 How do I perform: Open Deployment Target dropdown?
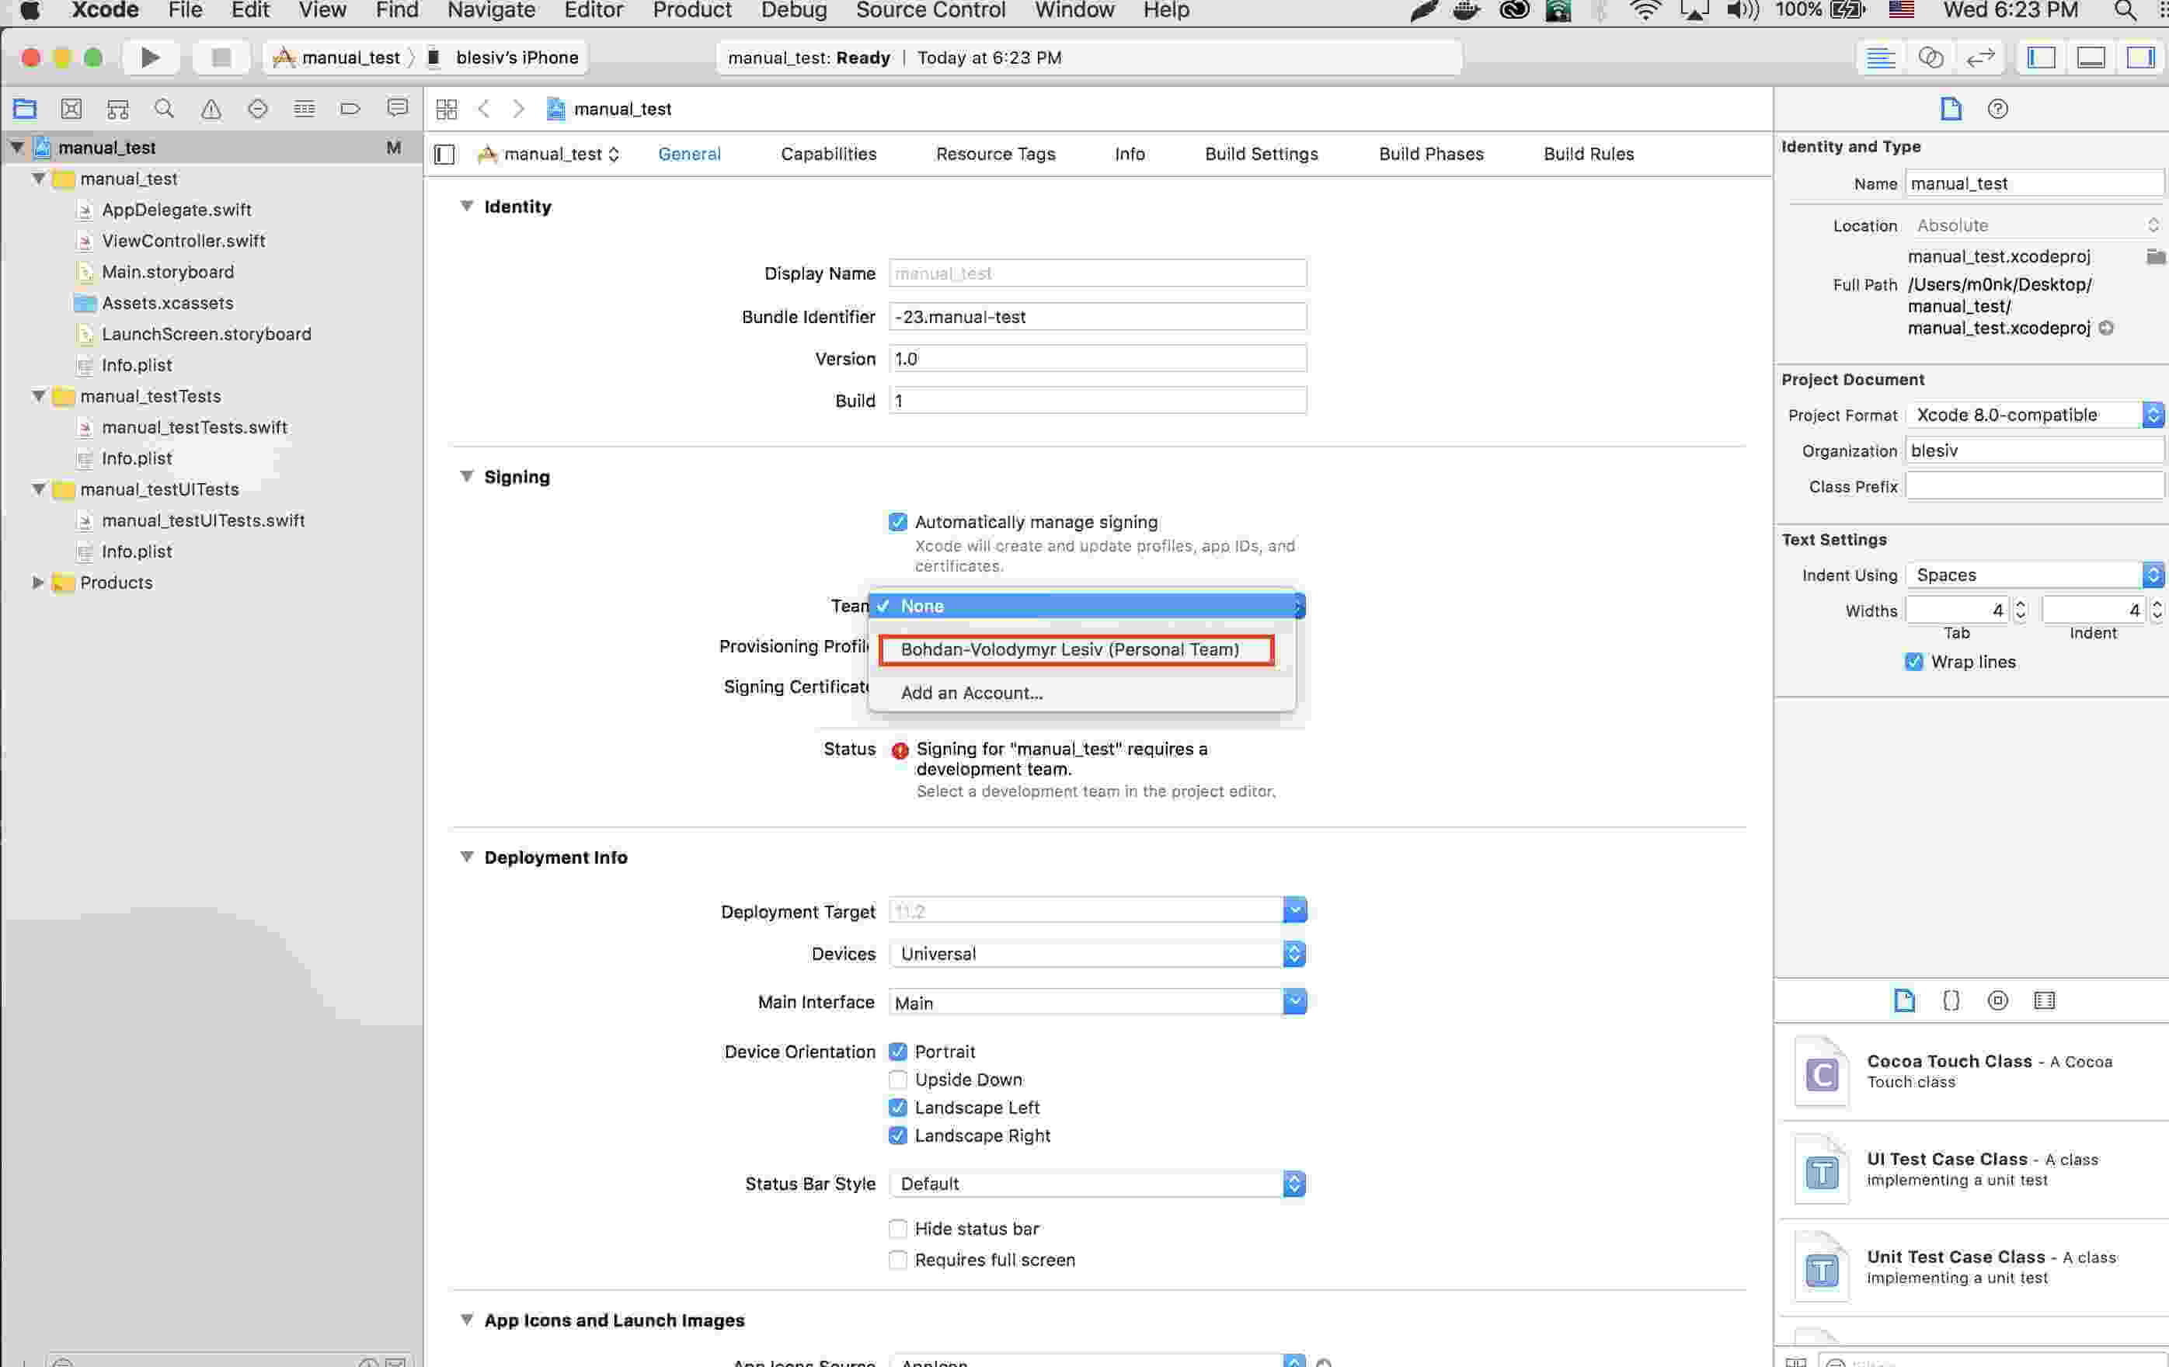pyautogui.click(x=1295, y=910)
